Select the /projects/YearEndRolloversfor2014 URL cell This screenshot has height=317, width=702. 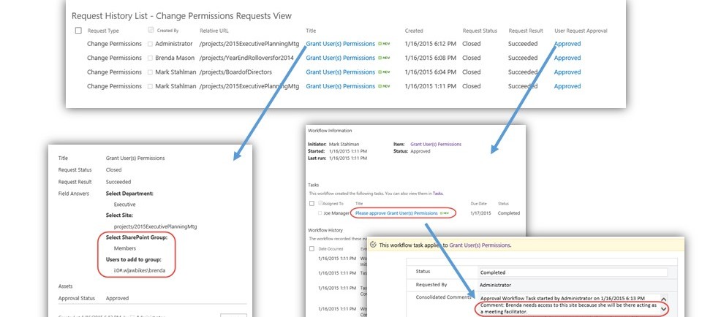tap(246, 58)
